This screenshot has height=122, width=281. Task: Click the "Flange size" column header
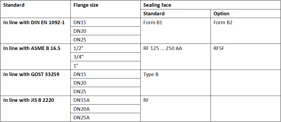click(x=86, y=5)
